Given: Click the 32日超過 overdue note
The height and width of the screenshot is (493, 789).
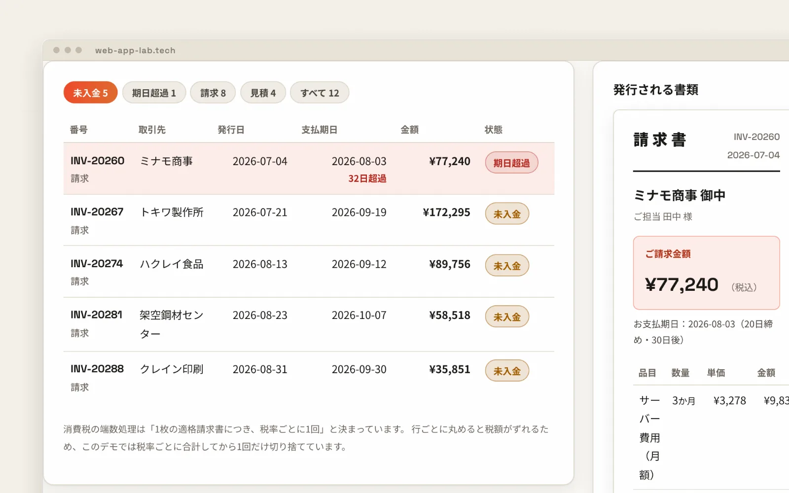Looking at the screenshot, I should click(x=367, y=178).
